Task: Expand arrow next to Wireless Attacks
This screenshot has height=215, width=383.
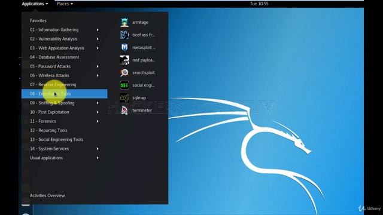Action: [98, 76]
